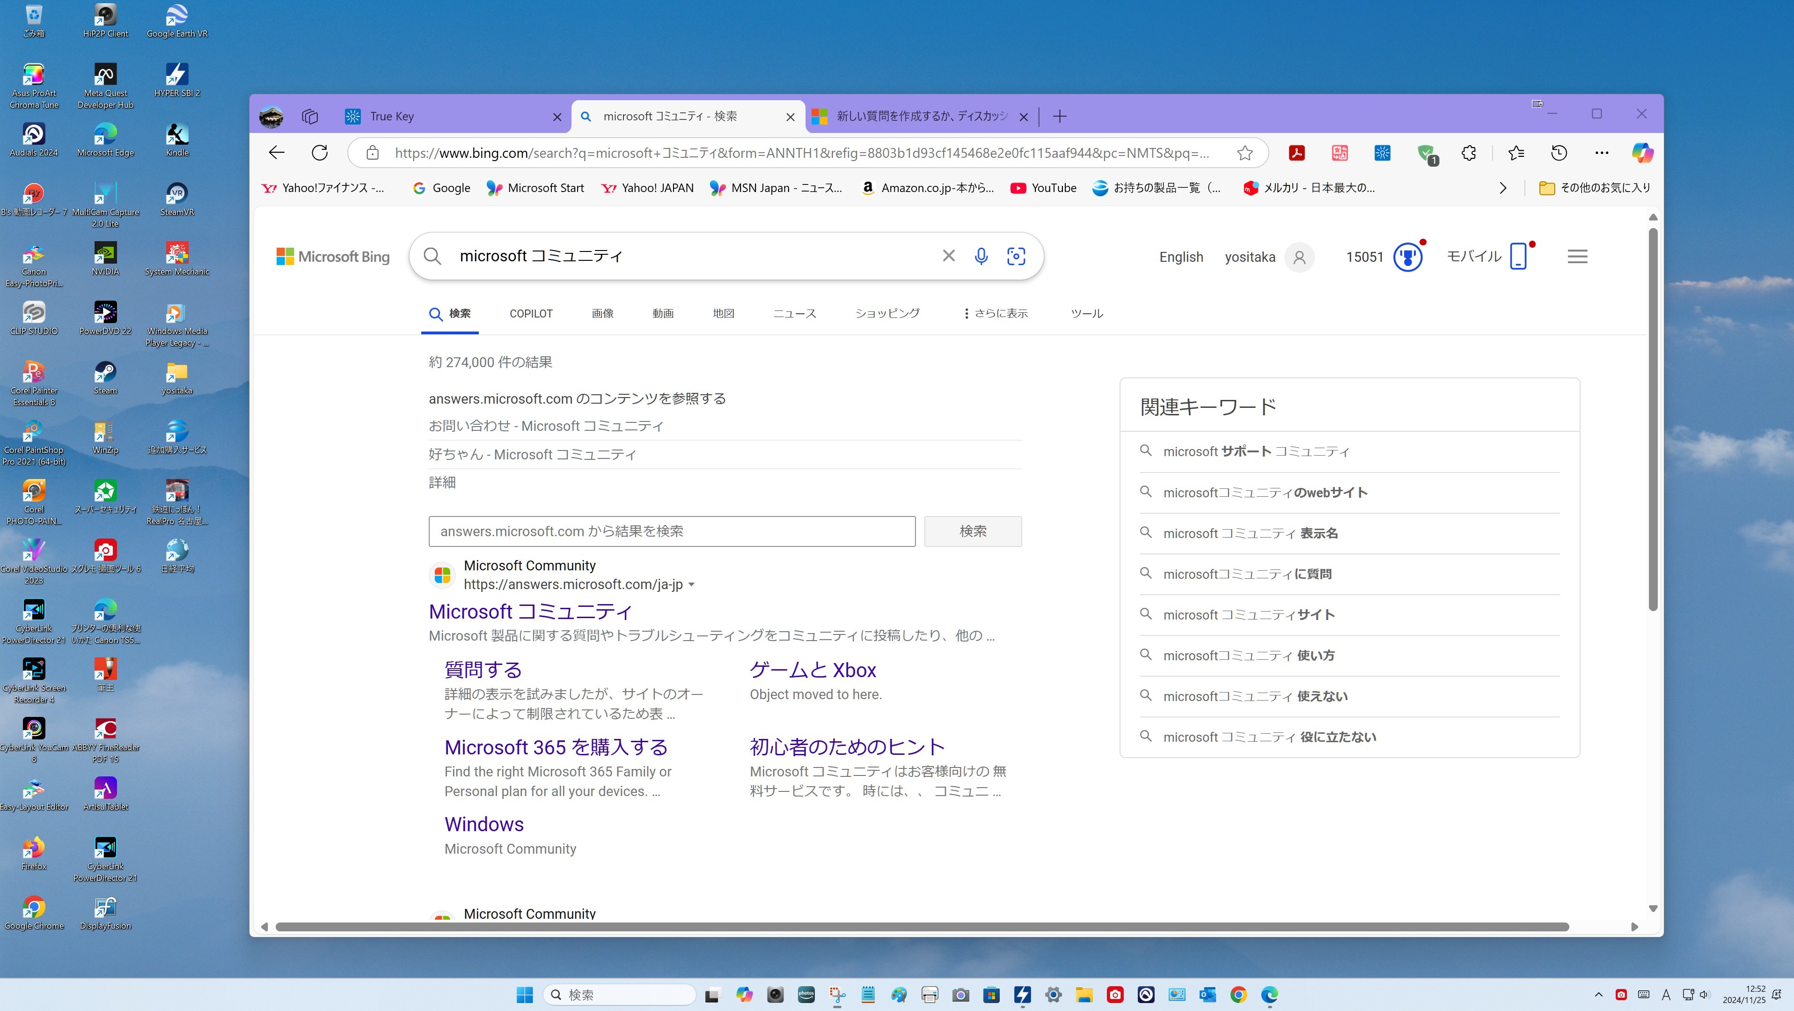Click the Microsoft Bing logo

point(333,256)
